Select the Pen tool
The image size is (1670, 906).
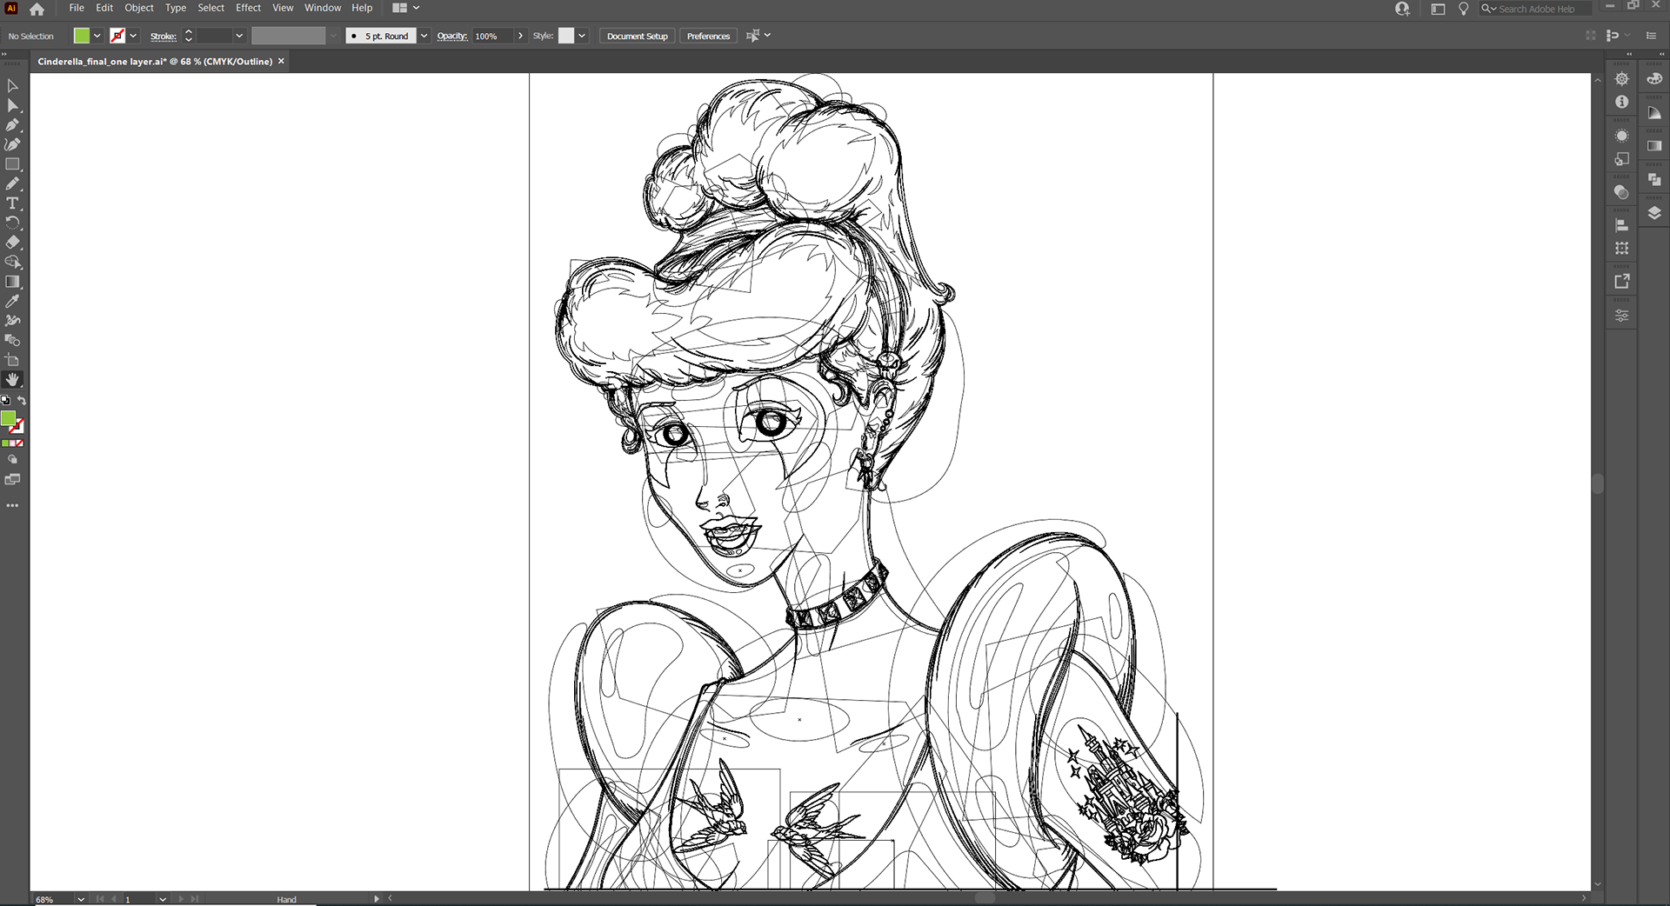coord(12,125)
